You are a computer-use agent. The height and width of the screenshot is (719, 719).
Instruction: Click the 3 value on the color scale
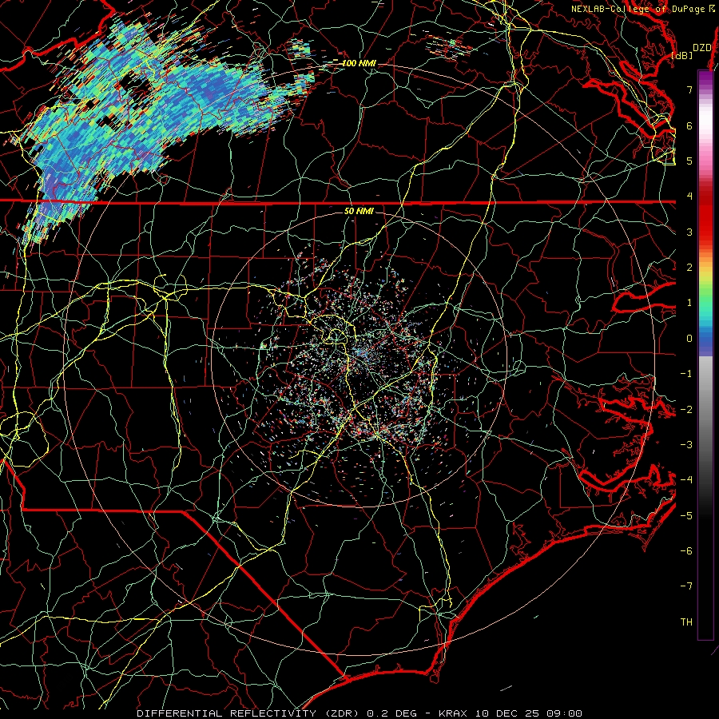click(689, 232)
